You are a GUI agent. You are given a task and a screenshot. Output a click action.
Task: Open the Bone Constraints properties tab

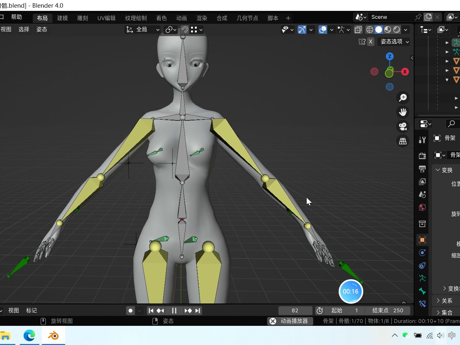tap(422, 304)
